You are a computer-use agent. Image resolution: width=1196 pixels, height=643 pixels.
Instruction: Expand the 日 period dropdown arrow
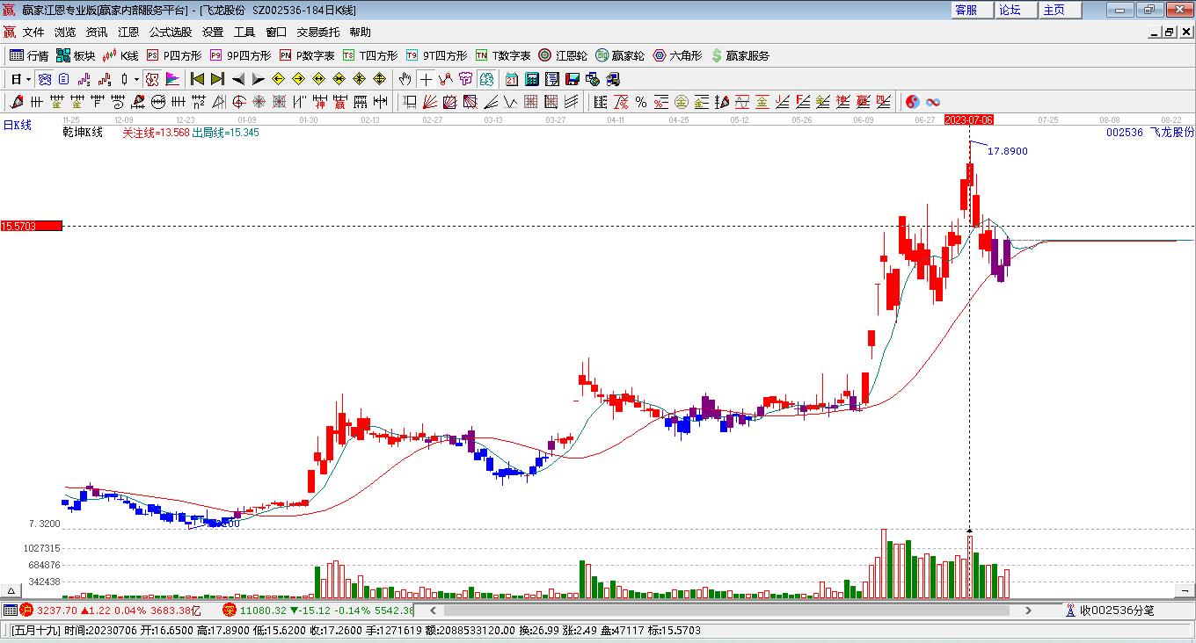coord(28,79)
